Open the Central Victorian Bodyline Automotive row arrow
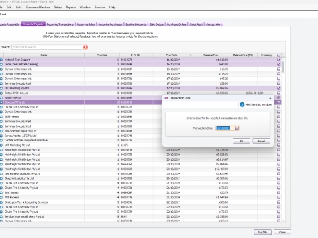This screenshot has width=318, height=238. 1,140
